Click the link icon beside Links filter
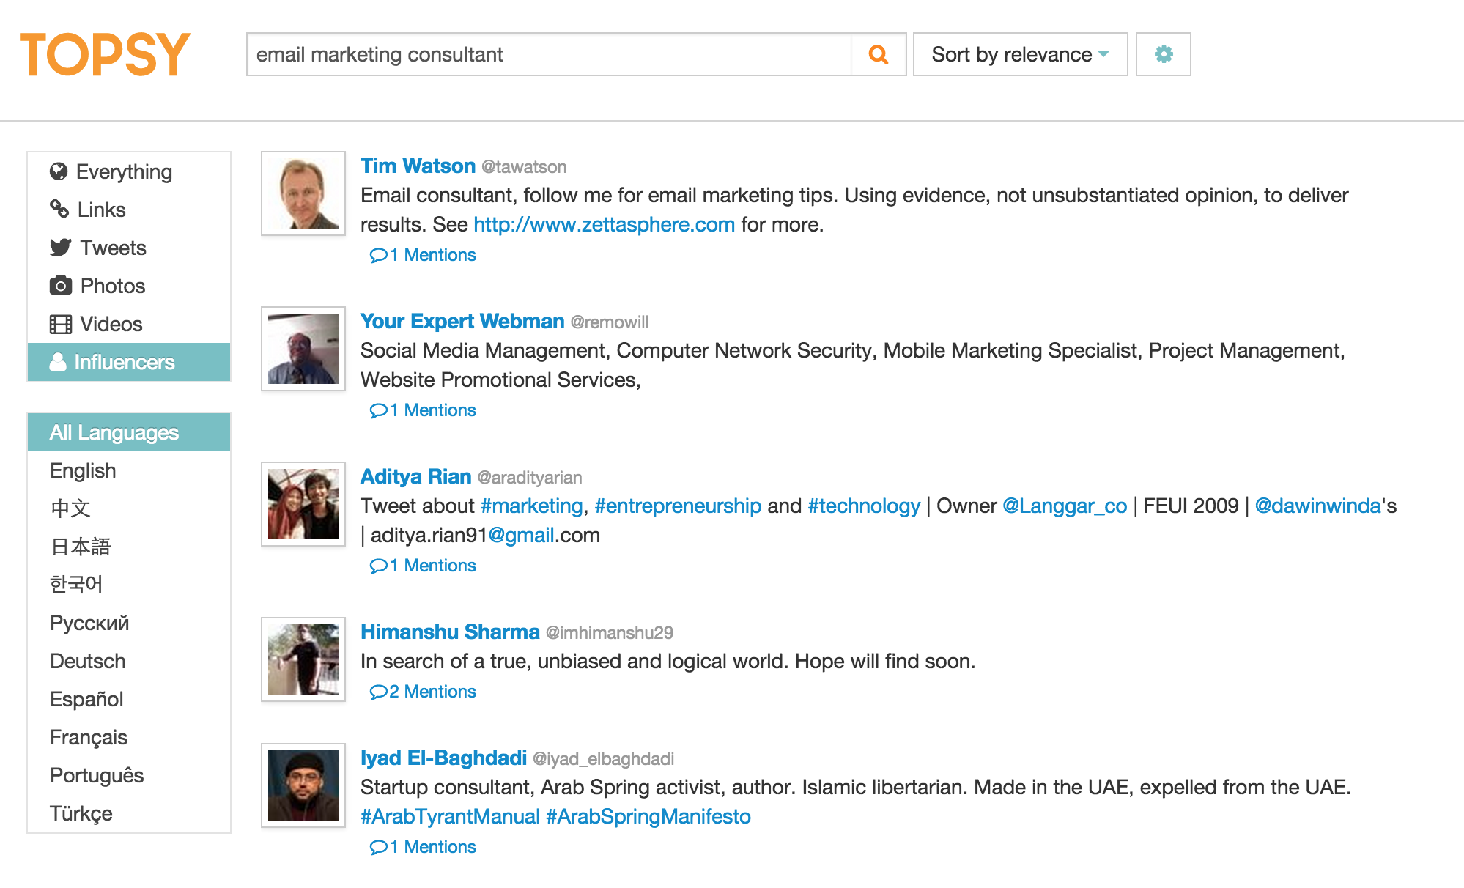This screenshot has height=888, width=1464. pyautogui.click(x=59, y=210)
